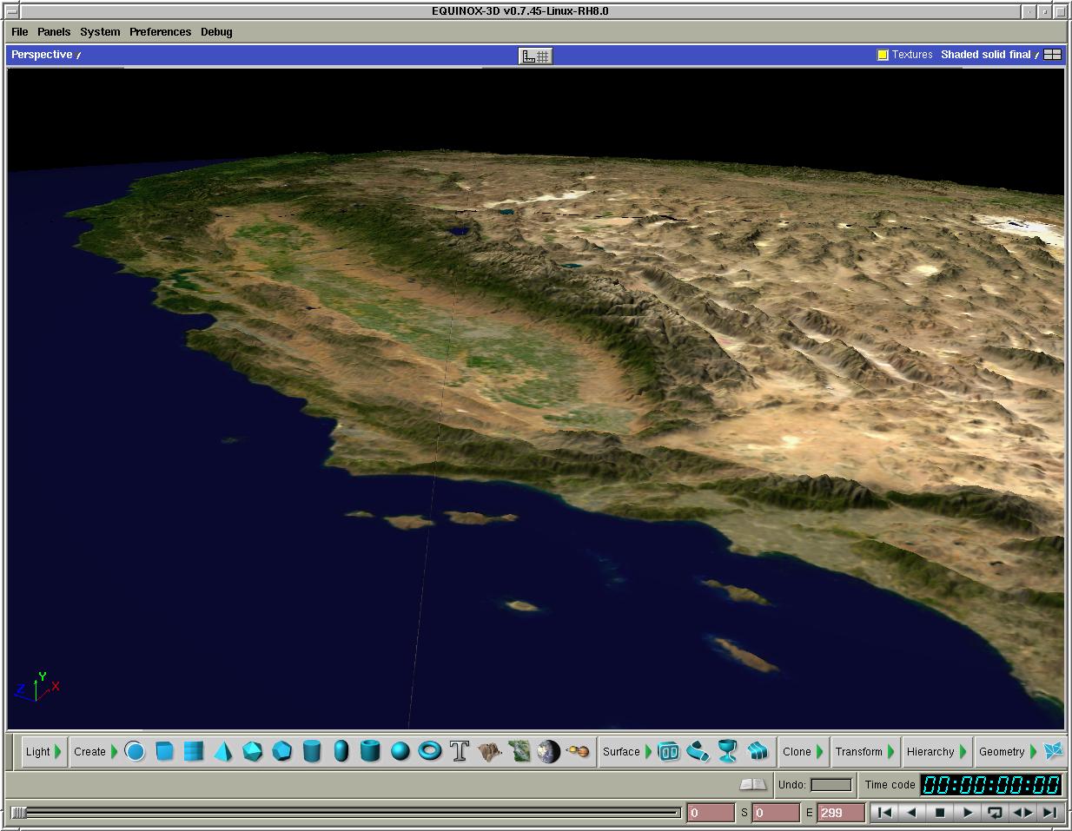Create a torus primitive

point(429,751)
